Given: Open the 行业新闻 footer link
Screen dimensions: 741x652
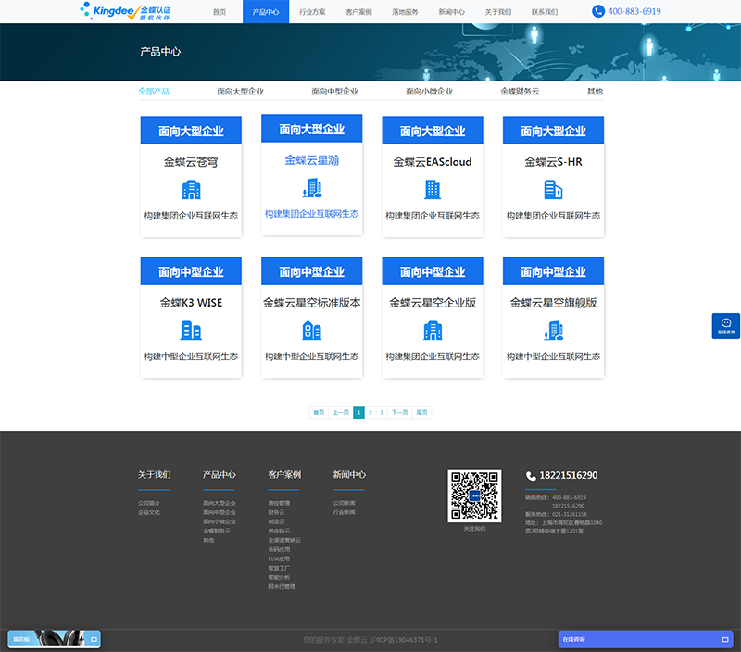Looking at the screenshot, I should (x=344, y=512).
